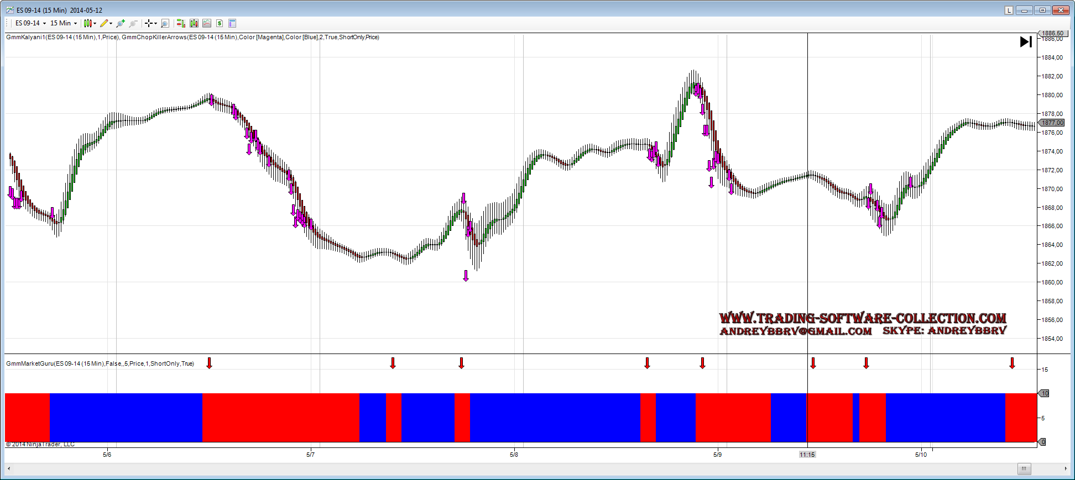Toggle the L window link button
The image size is (1075, 480).
(x=1009, y=10)
